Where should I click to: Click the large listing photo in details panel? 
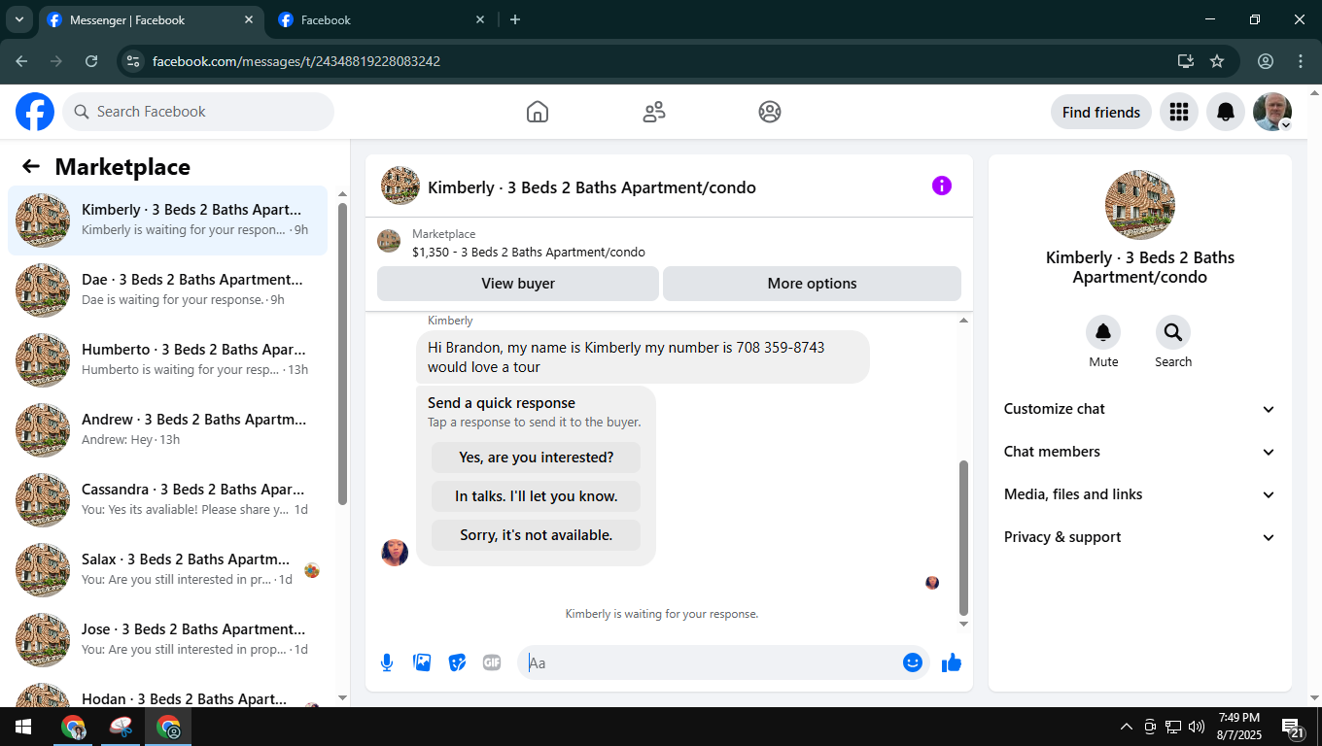1140,205
